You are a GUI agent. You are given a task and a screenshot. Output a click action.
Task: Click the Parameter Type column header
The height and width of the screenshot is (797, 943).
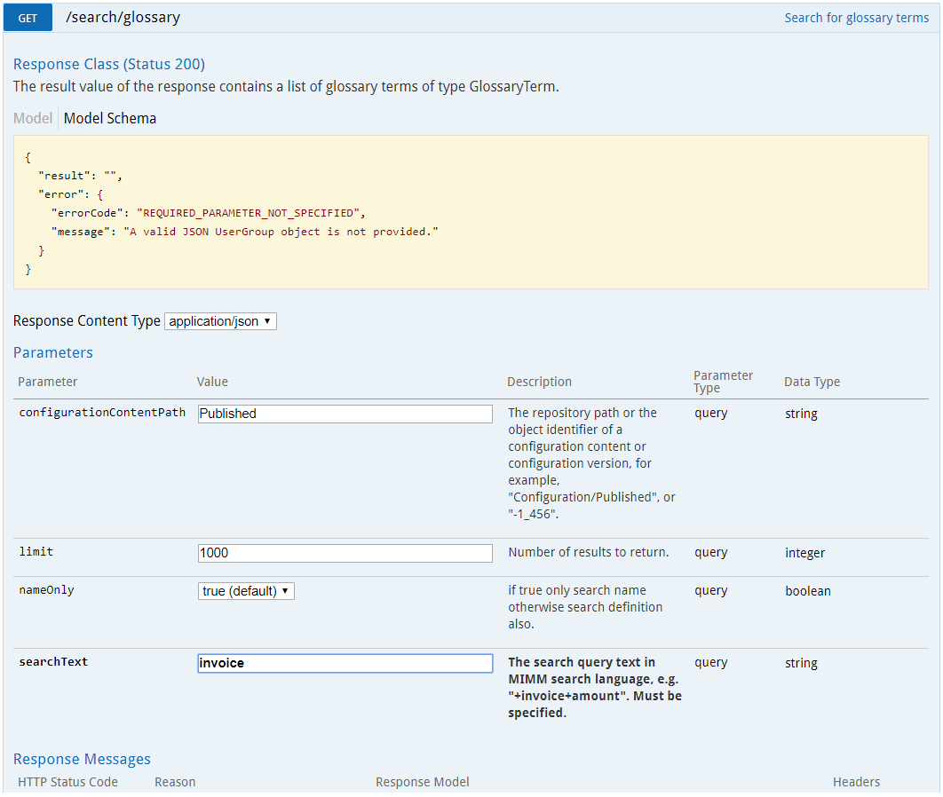[x=723, y=382]
